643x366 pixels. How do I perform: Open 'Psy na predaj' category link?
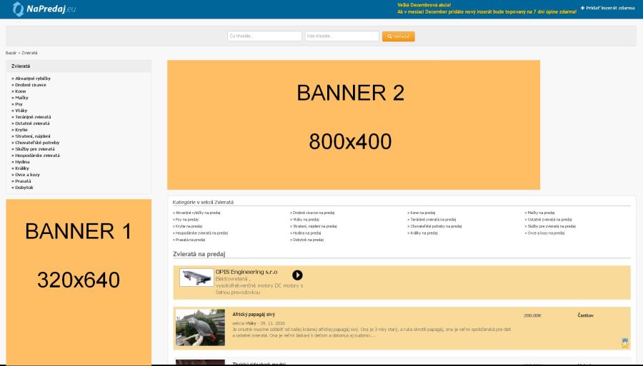tap(187, 220)
